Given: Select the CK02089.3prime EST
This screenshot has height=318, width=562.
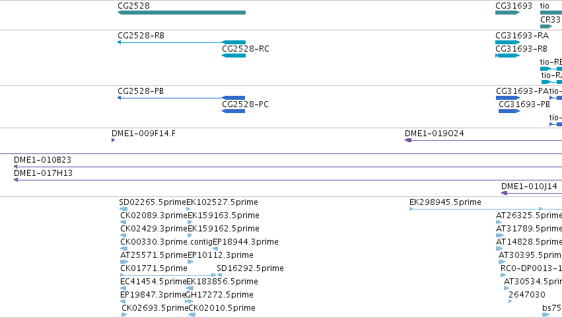Looking at the screenshot, I should pyautogui.click(x=123, y=222).
